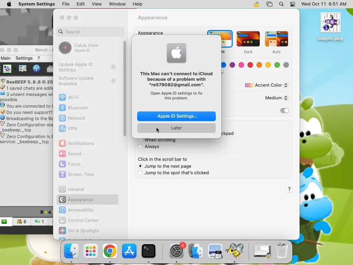The height and width of the screenshot is (265, 353).
Task: Click Bonzi avatar icon in BeeBEEP toolbar
Action: [x=7, y=69]
